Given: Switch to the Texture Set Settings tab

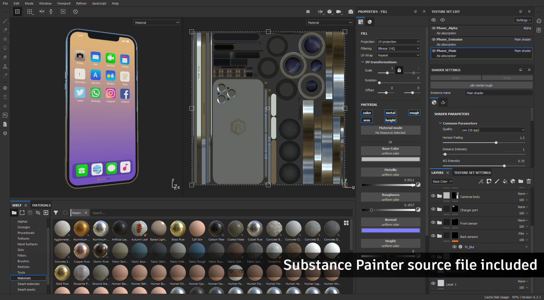Looking at the screenshot, I should 472,173.
